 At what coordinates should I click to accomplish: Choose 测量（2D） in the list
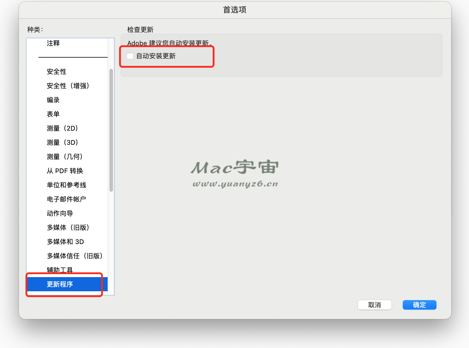[62, 128]
